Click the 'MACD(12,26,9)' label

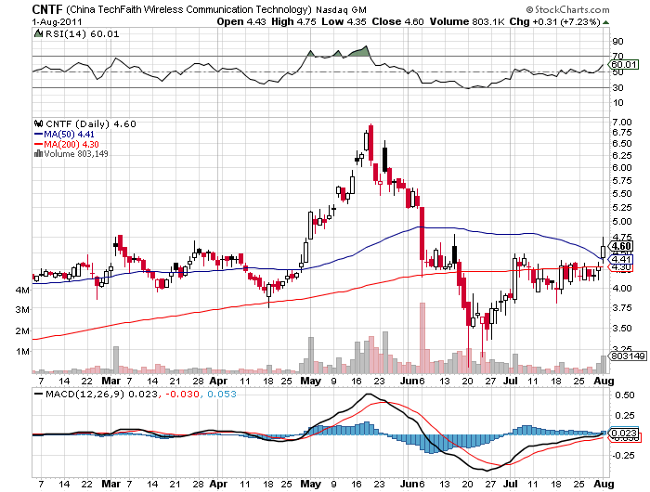pos(85,394)
